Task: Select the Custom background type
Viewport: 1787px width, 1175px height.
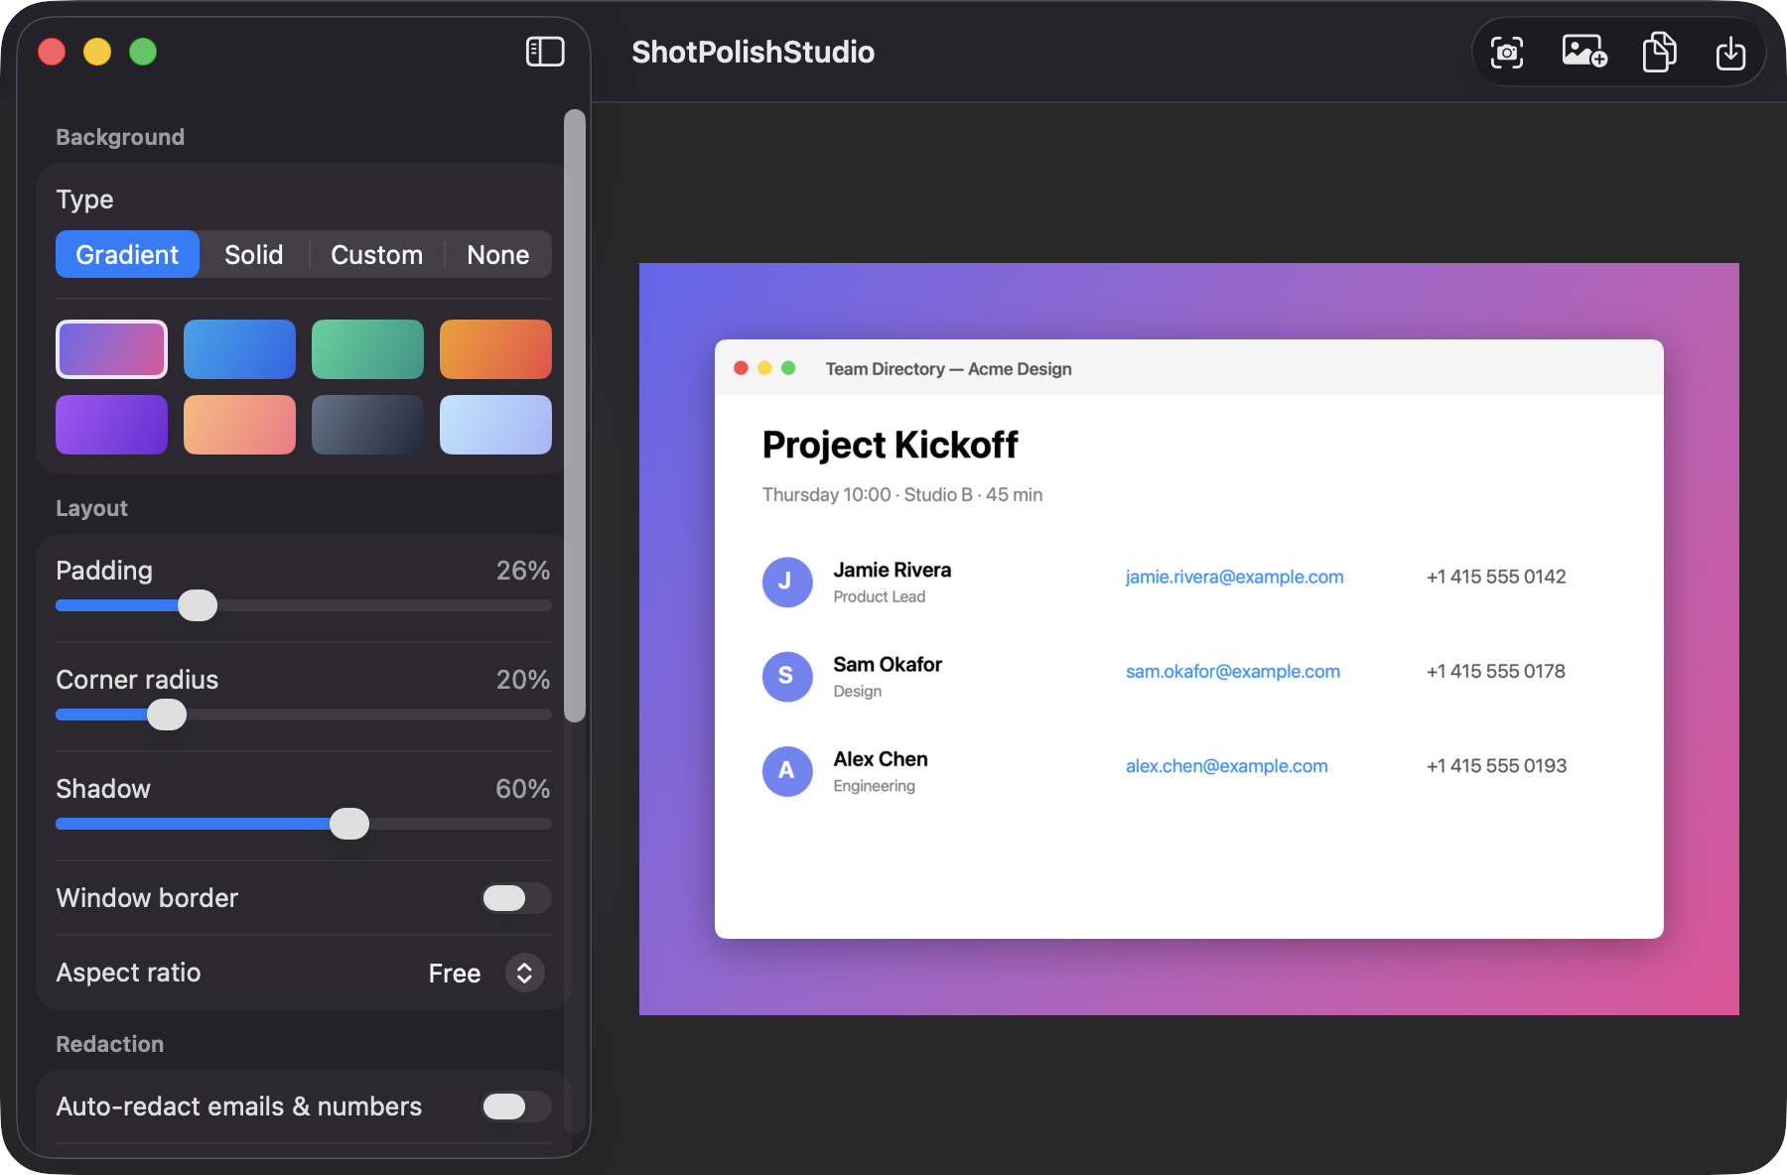Action: tap(376, 255)
